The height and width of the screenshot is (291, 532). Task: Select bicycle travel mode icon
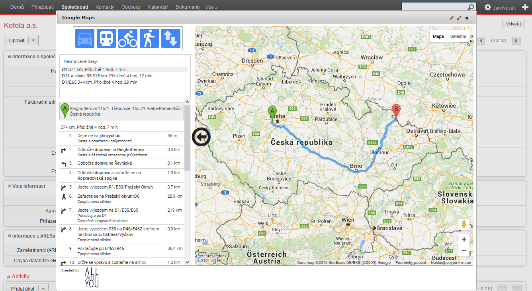[x=128, y=38]
